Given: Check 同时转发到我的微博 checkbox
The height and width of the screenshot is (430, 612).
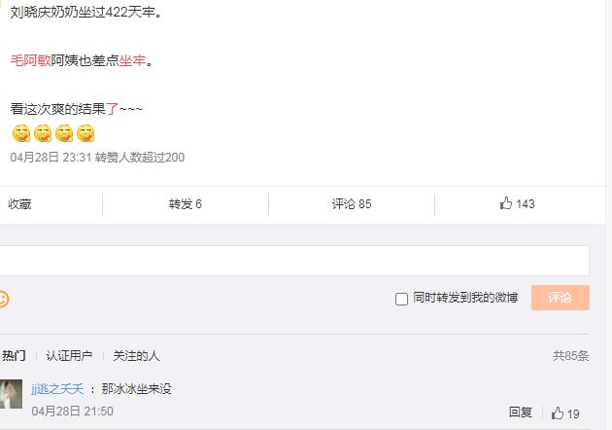Looking at the screenshot, I should pos(401,299).
